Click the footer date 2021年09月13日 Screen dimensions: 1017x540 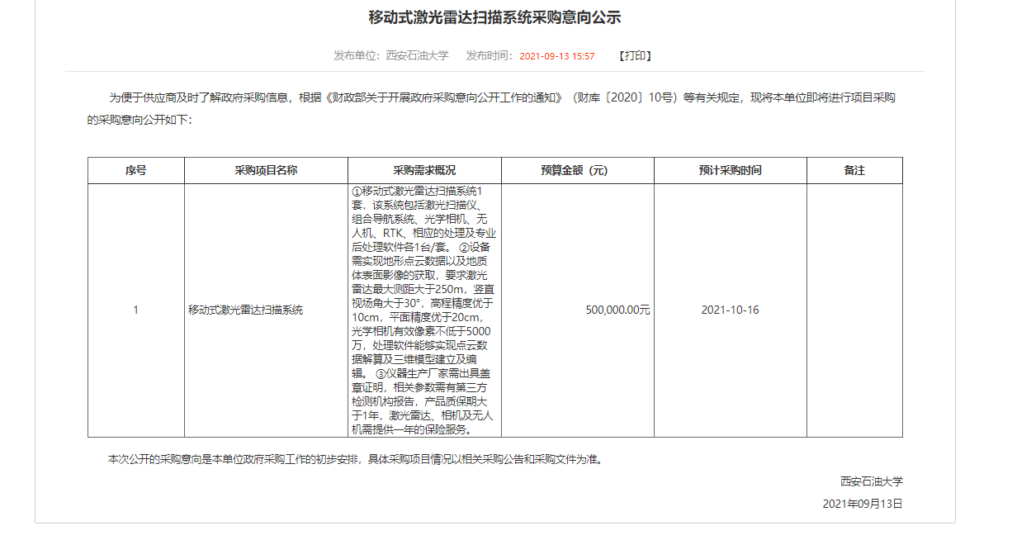[863, 504]
